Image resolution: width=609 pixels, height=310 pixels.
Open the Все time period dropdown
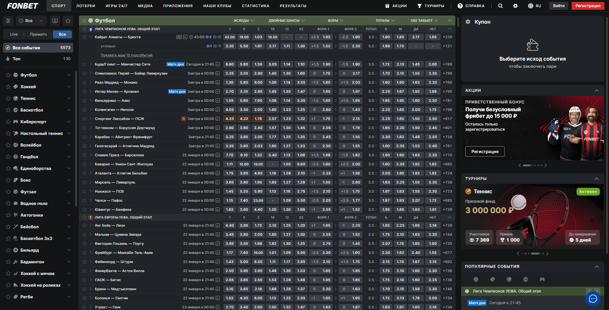31,21
